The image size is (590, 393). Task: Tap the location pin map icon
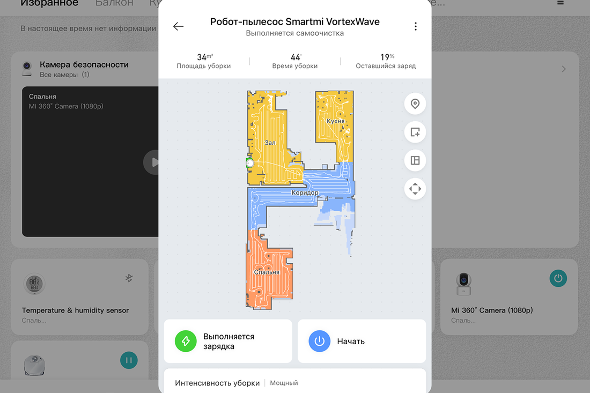coord(415,104)
